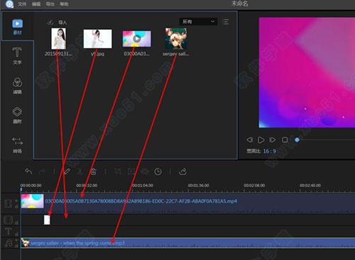Click the video track filmstrip icon
The height and width of the screenshot is (260, 355).
tap(9, 203)
